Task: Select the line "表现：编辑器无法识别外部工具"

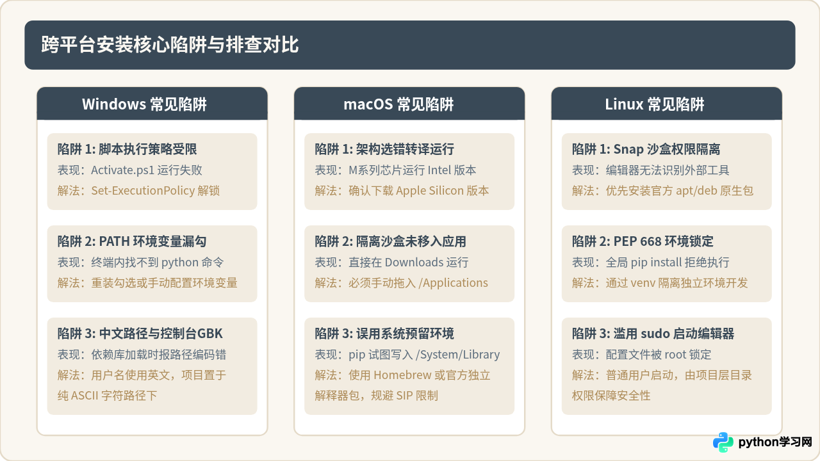Action: coord(651,170)
